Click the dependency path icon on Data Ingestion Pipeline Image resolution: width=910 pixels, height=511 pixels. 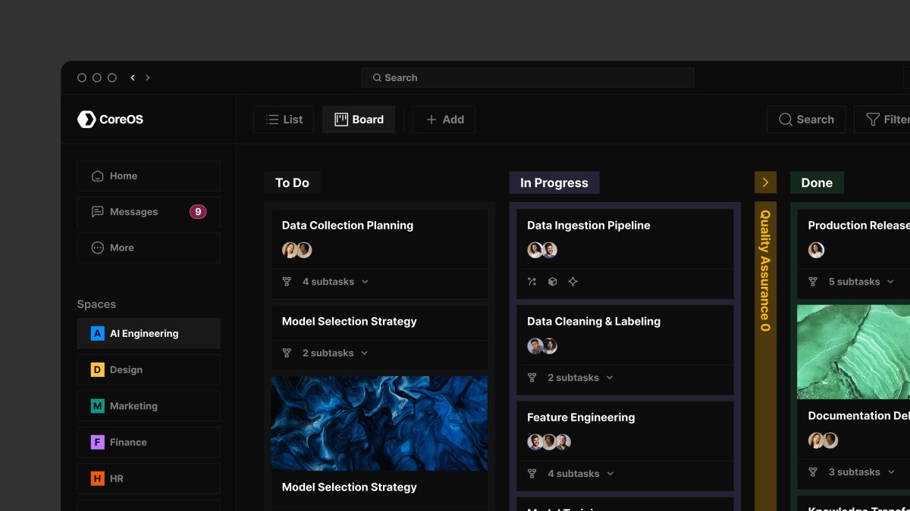tap(532, 282)
